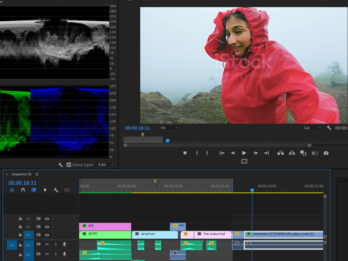The height and width of the screenshot is (261, 348).
Task: Click the Program monitor zoom bar left handle
Action: [125, 145]
